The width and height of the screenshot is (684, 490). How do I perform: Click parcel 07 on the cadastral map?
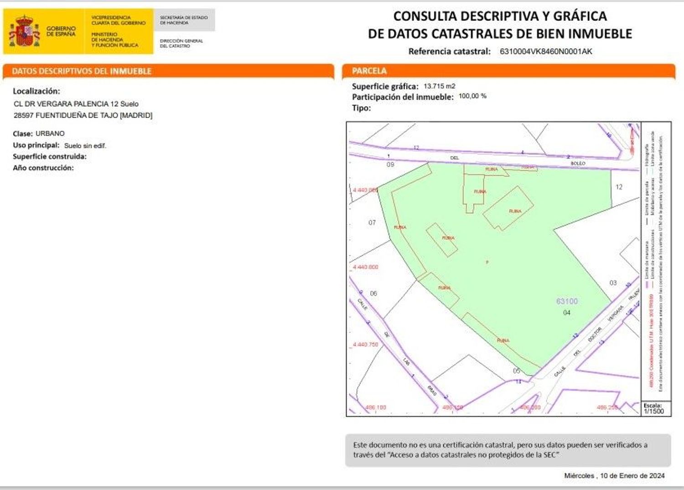372,222
